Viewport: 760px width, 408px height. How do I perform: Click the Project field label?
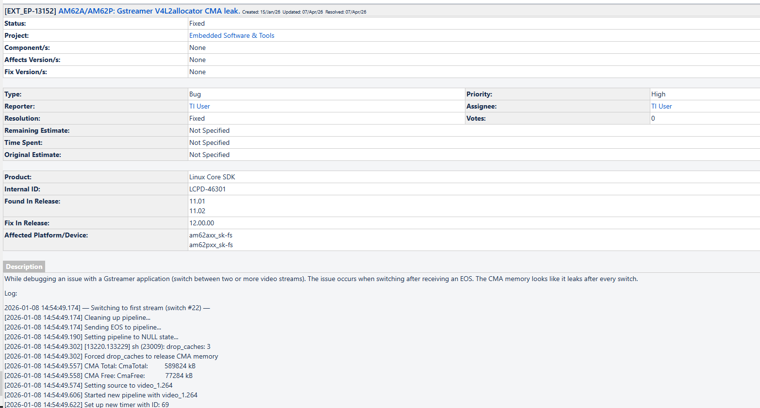coord(17,35)
